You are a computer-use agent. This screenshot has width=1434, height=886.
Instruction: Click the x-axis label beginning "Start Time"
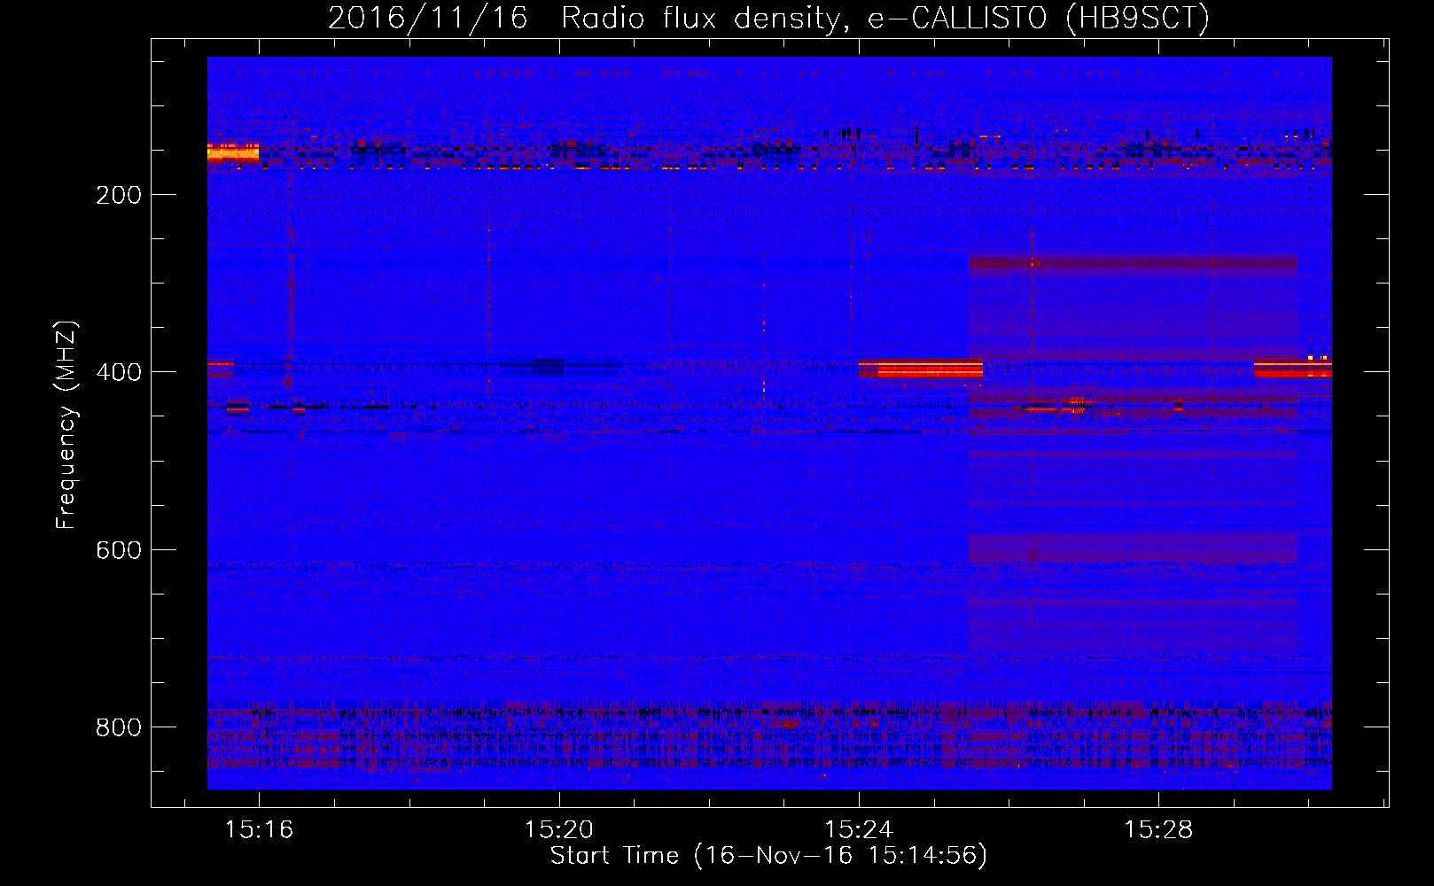tap(768, 856)
